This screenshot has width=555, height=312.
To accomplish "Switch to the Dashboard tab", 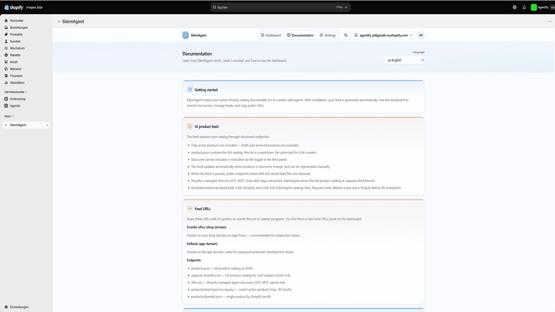I will click(271, 35).
